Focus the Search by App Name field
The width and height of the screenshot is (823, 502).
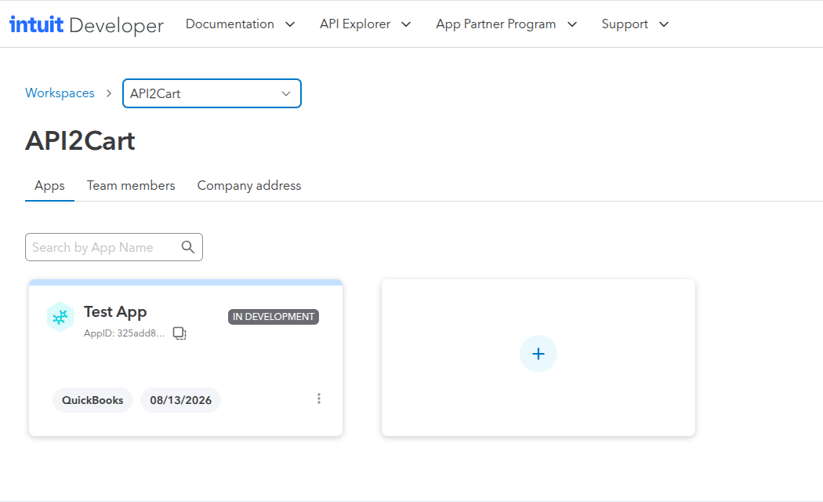pos(114,247)
